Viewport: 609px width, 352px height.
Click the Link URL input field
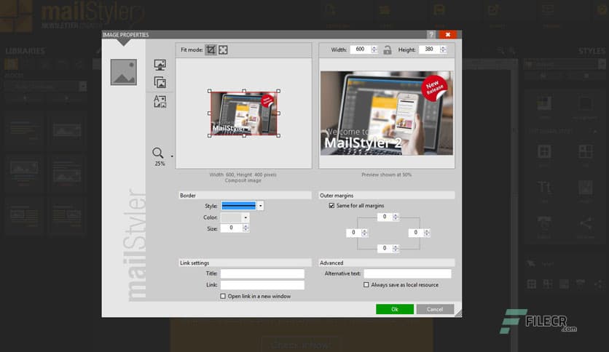point(262,285)
